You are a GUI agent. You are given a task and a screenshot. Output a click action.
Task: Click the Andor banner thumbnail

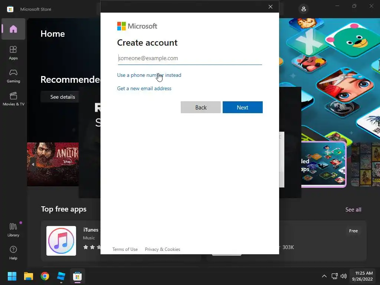pyautogui.click(x=53, y=164)
